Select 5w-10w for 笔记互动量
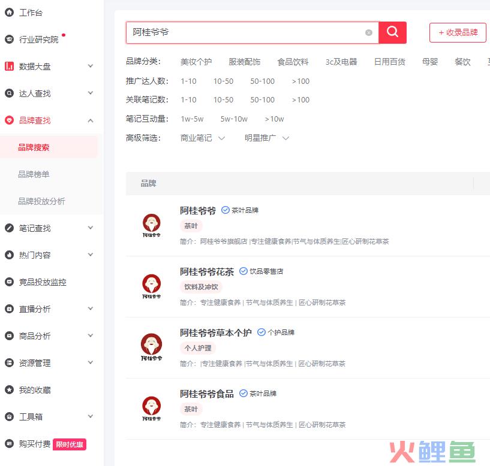The height and width of the screenshot is (466, 490). [x=234, y=119]
